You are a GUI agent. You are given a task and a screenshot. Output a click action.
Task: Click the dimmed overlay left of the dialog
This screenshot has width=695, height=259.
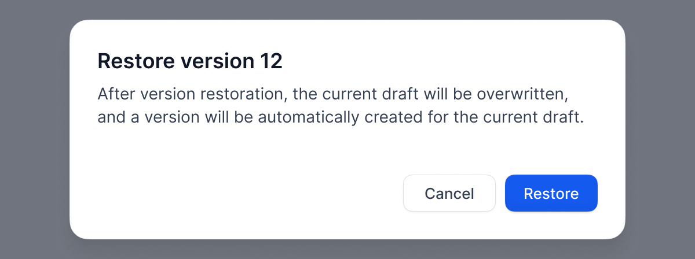(35, 129)
